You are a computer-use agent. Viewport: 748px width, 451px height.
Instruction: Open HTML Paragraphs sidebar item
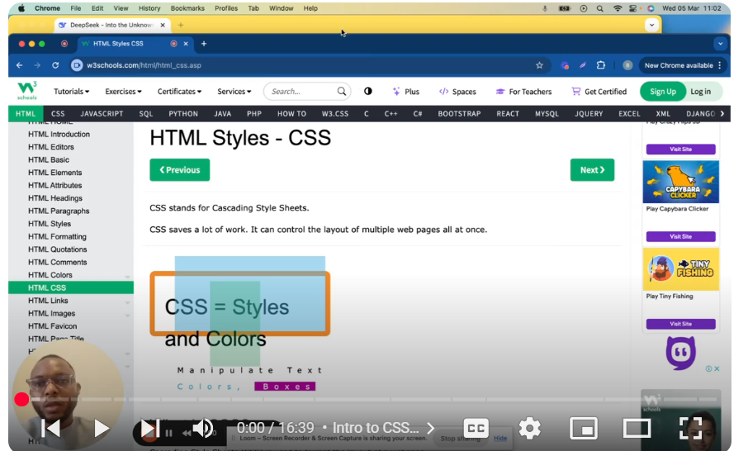tap(59, 211)
